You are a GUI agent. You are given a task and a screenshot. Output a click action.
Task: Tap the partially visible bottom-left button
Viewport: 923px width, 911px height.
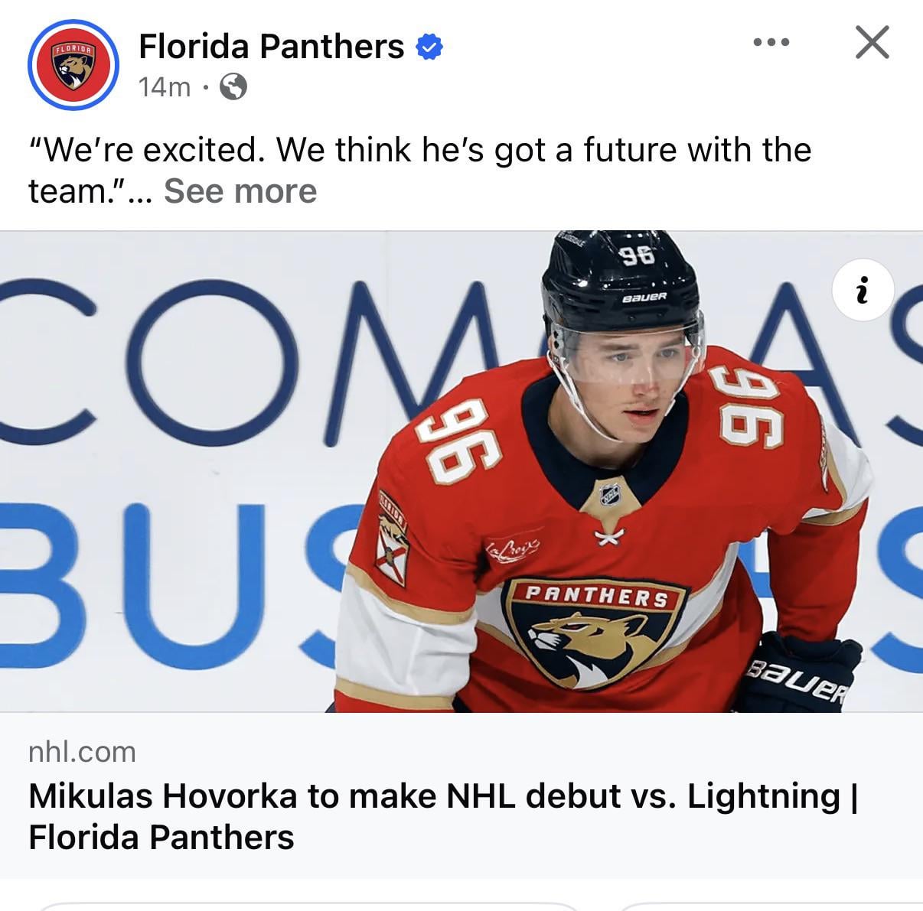(306, 907)
